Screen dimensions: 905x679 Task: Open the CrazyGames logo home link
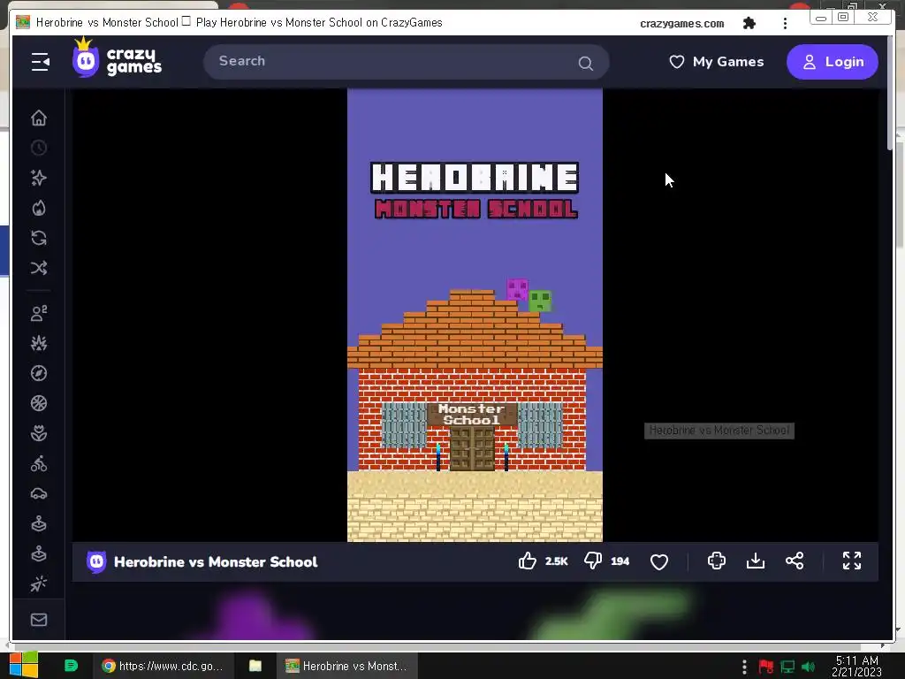click(x=118, y=58)
